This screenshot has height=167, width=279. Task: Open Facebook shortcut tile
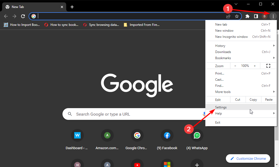[167, 140]
